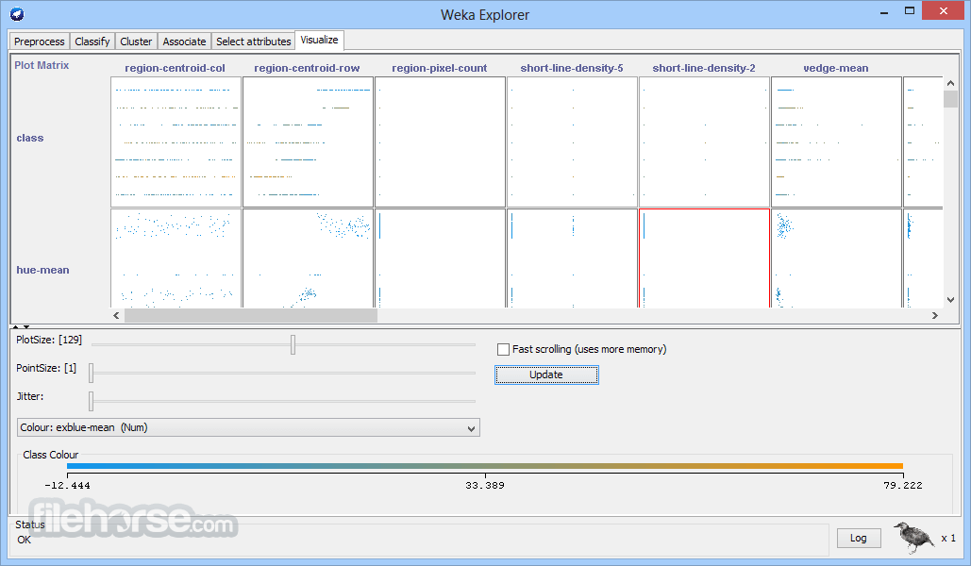Screen dimensions: 971x566
Task: Click plot matrix scroll up arrow
Action: tap(950, 83)
